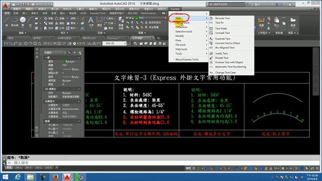Click the Enclose Text with Object icon

tap(211, 62)
